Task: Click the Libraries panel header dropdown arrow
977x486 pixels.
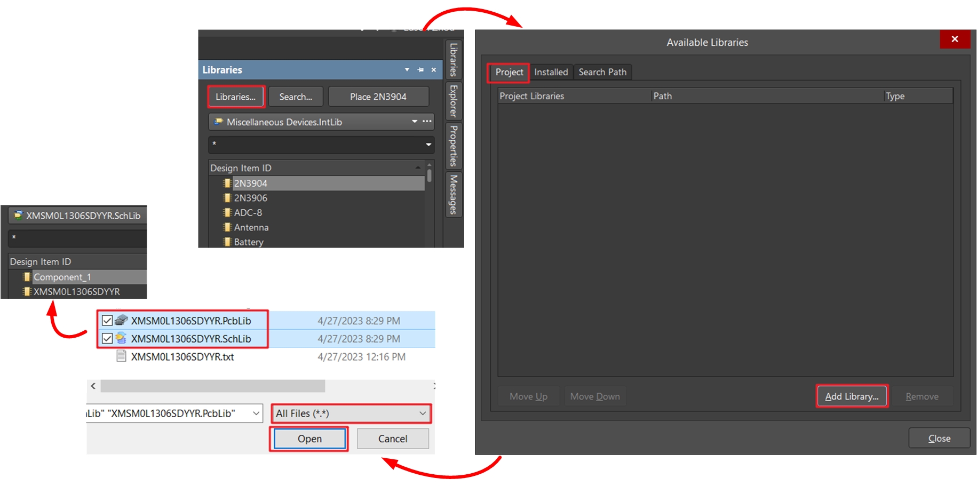Action: [407, 70]
